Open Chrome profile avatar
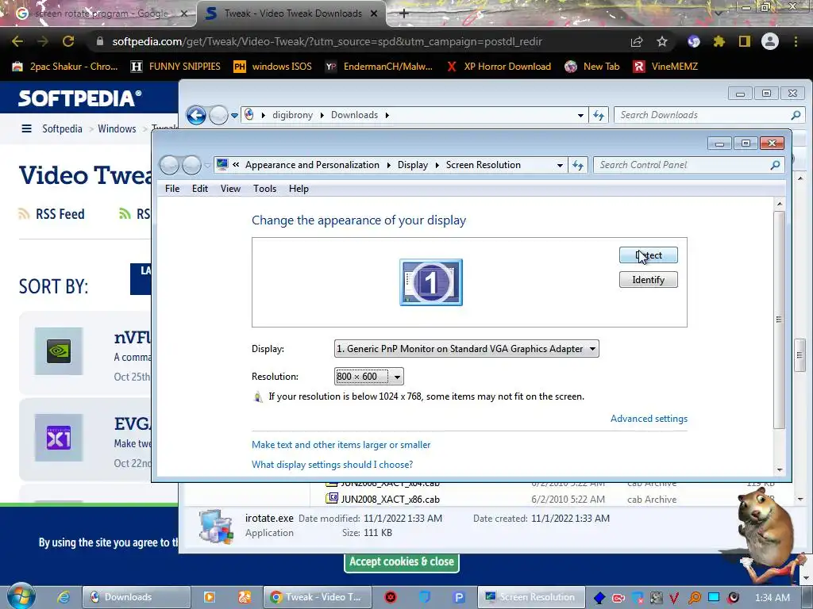The width and height of the screenshot is (813, 609). point(770,41)
